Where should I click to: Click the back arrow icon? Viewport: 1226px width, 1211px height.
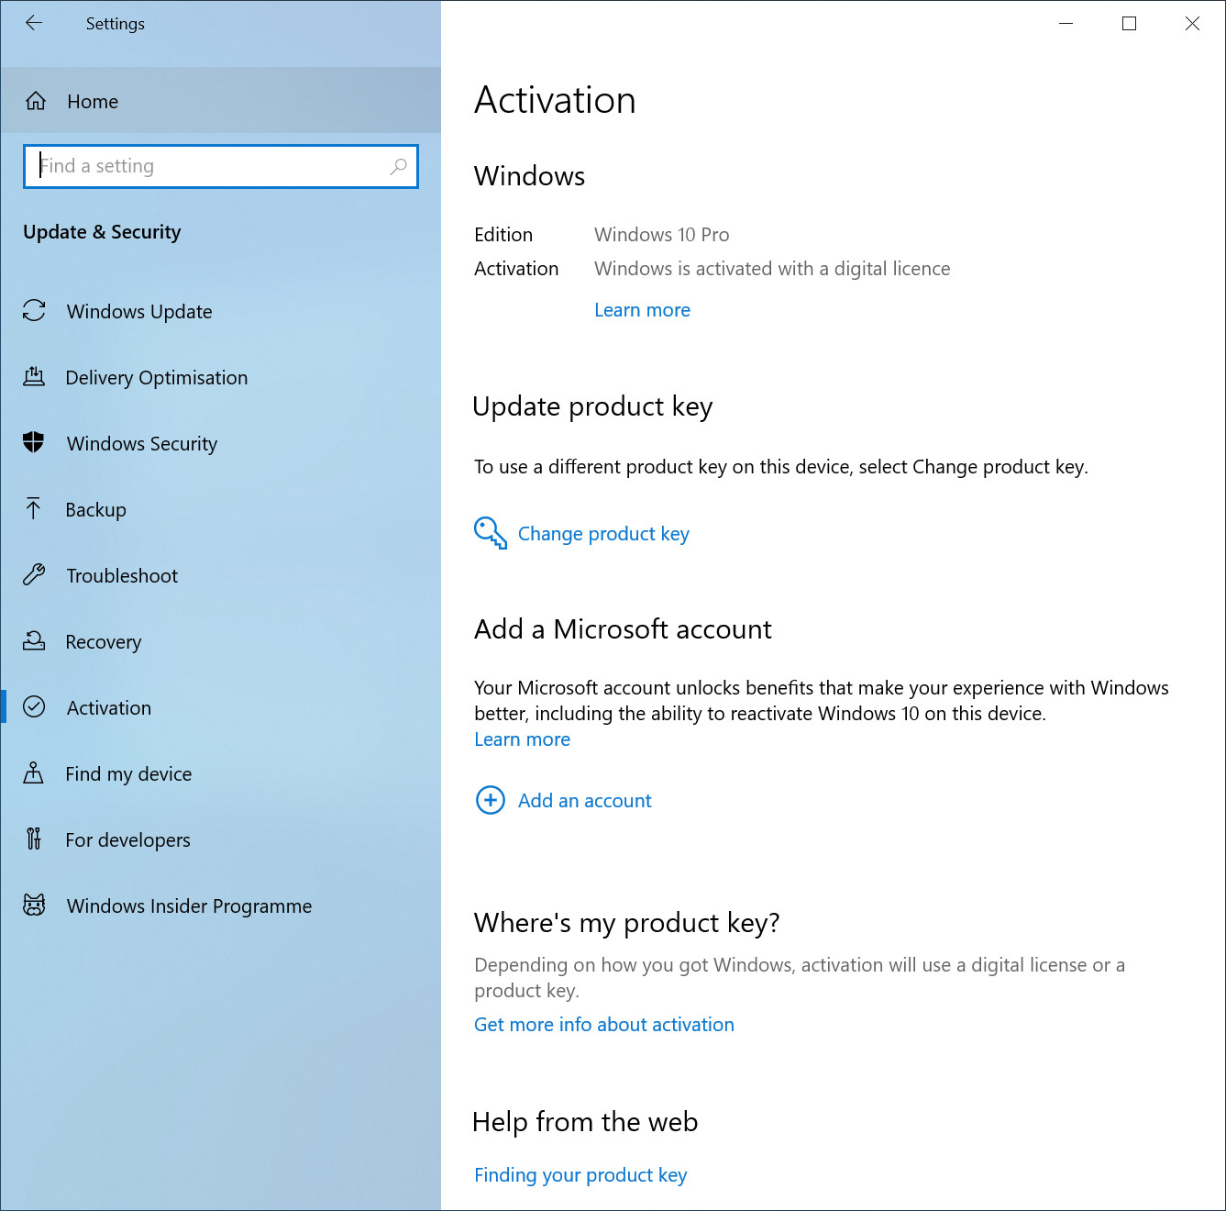[x=34, y=23]
